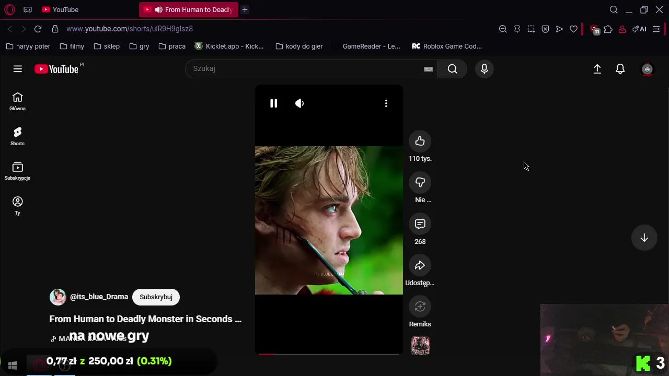Open the YouTube account avatar menu

[647, 69]
